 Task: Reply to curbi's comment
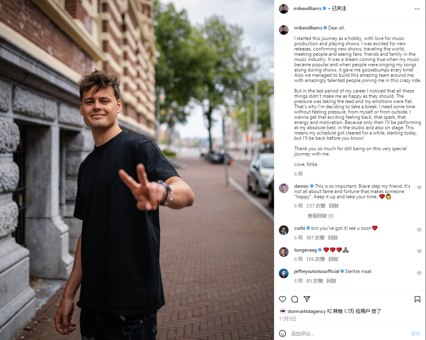point(333,238)
